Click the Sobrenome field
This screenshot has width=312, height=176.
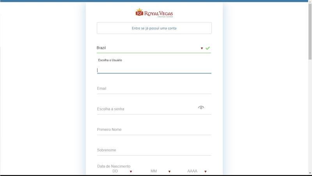coord(154,150)
